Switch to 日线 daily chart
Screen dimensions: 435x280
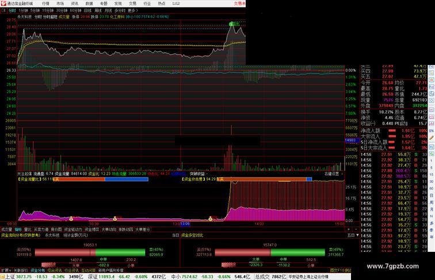click(87, 10)
